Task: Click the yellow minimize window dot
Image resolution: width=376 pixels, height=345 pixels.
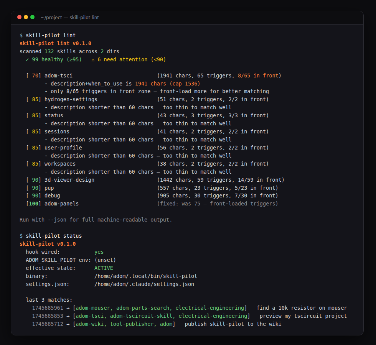Action: [26, 17]
